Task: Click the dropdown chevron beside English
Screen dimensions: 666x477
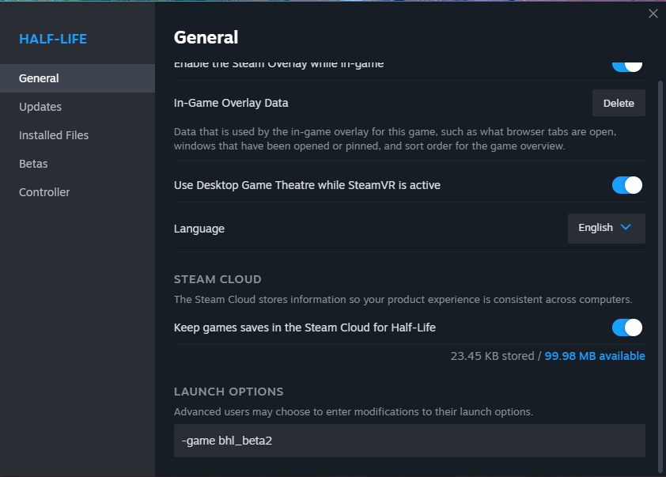Action: (x=626, y=228)
